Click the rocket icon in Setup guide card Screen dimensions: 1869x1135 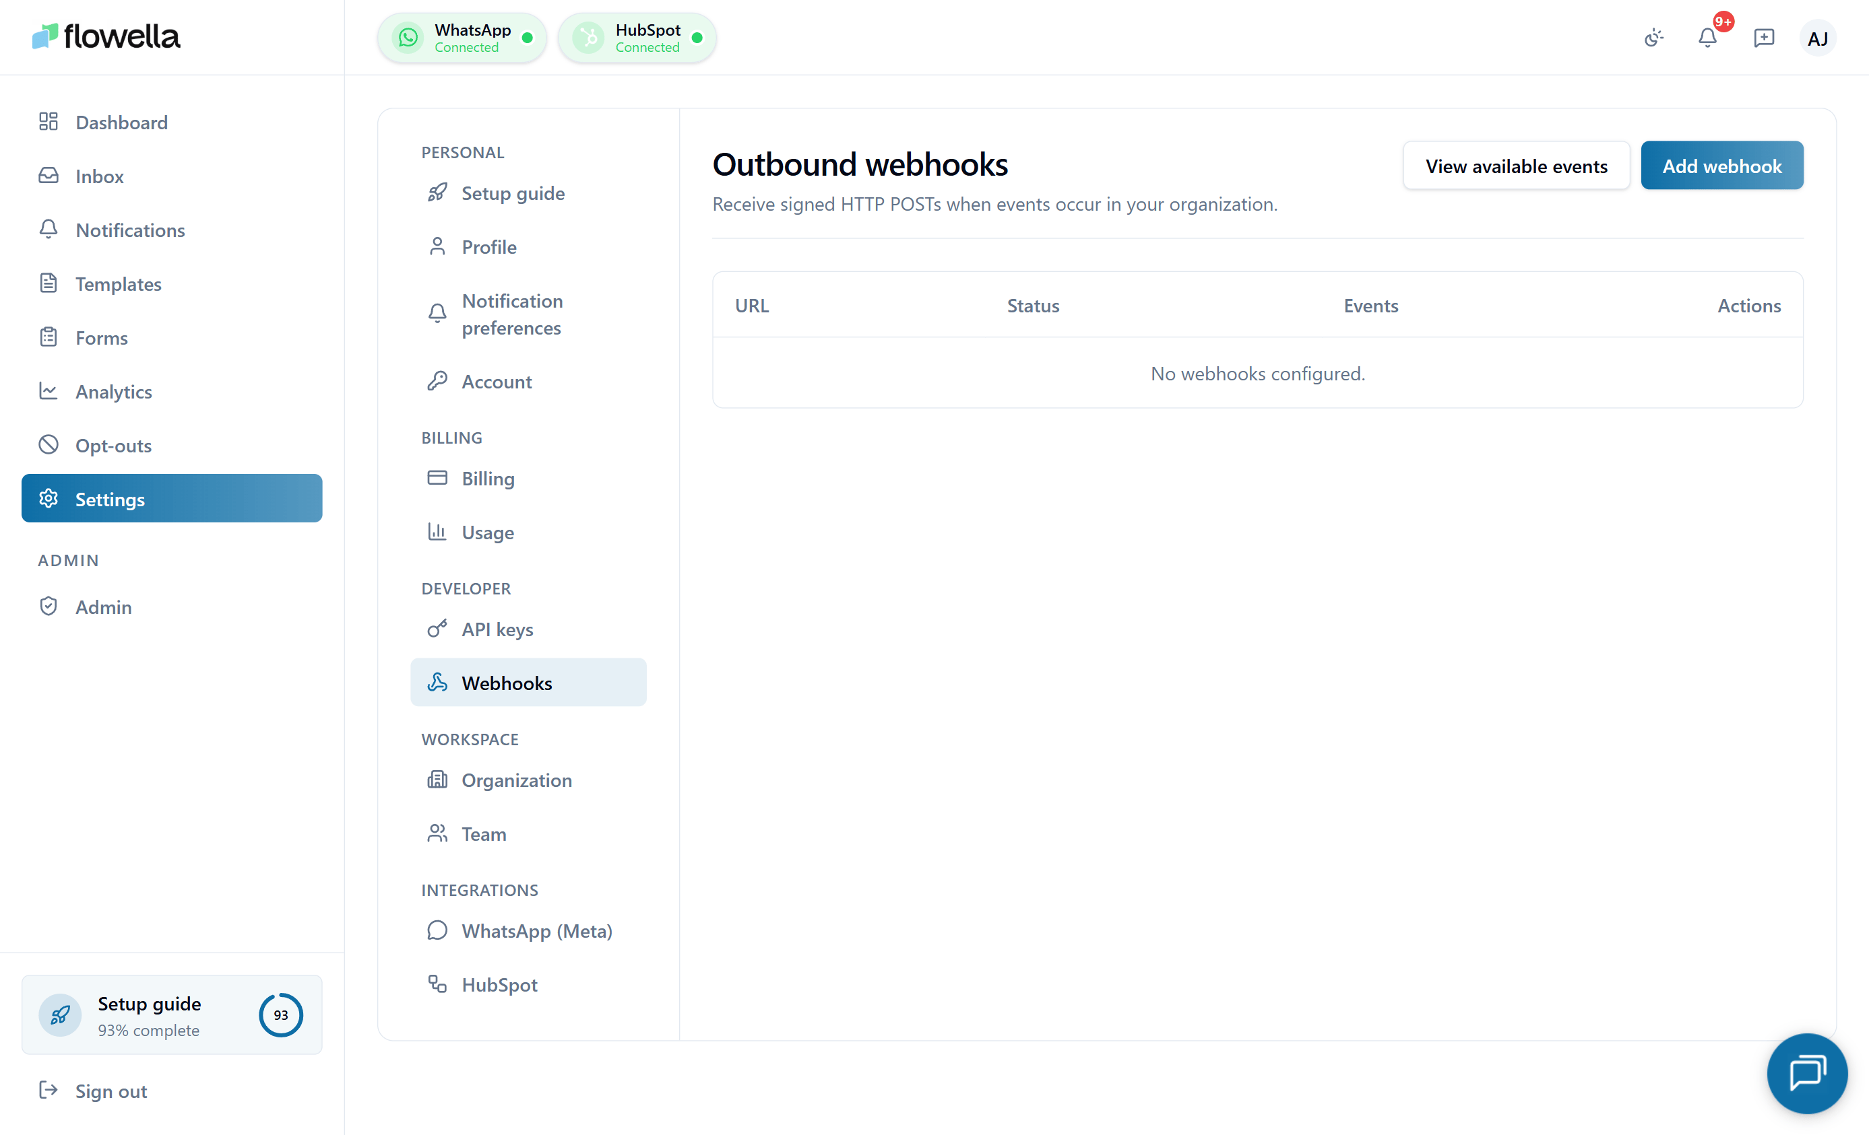(x=60, y=1015)
